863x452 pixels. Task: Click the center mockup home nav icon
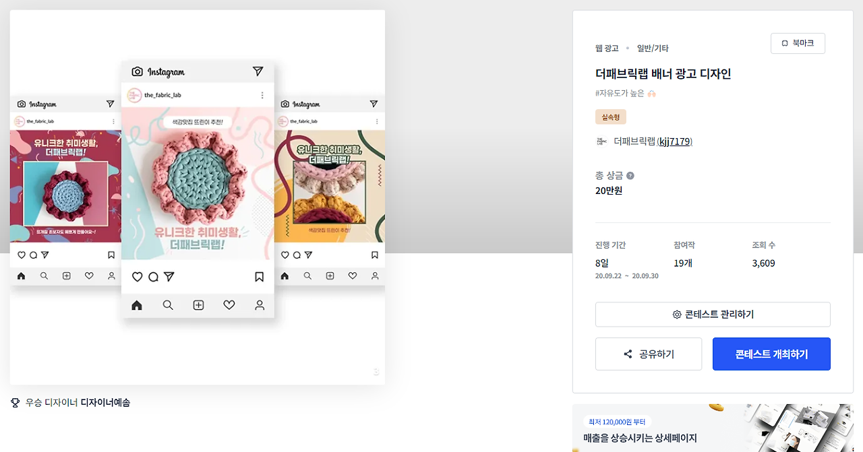pyautogui.click(x=137, y=305)
